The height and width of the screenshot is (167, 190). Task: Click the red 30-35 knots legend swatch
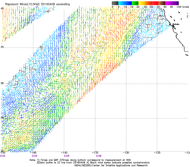pos(155,3)
